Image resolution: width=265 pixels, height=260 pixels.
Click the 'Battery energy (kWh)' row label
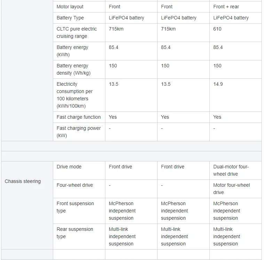coord(72,51)
